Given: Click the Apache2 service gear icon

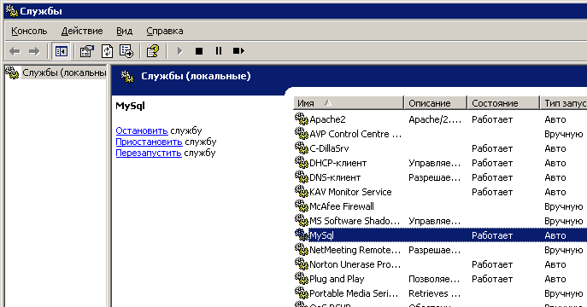Looking at the screenshot, I should click(x=302, y=119).
